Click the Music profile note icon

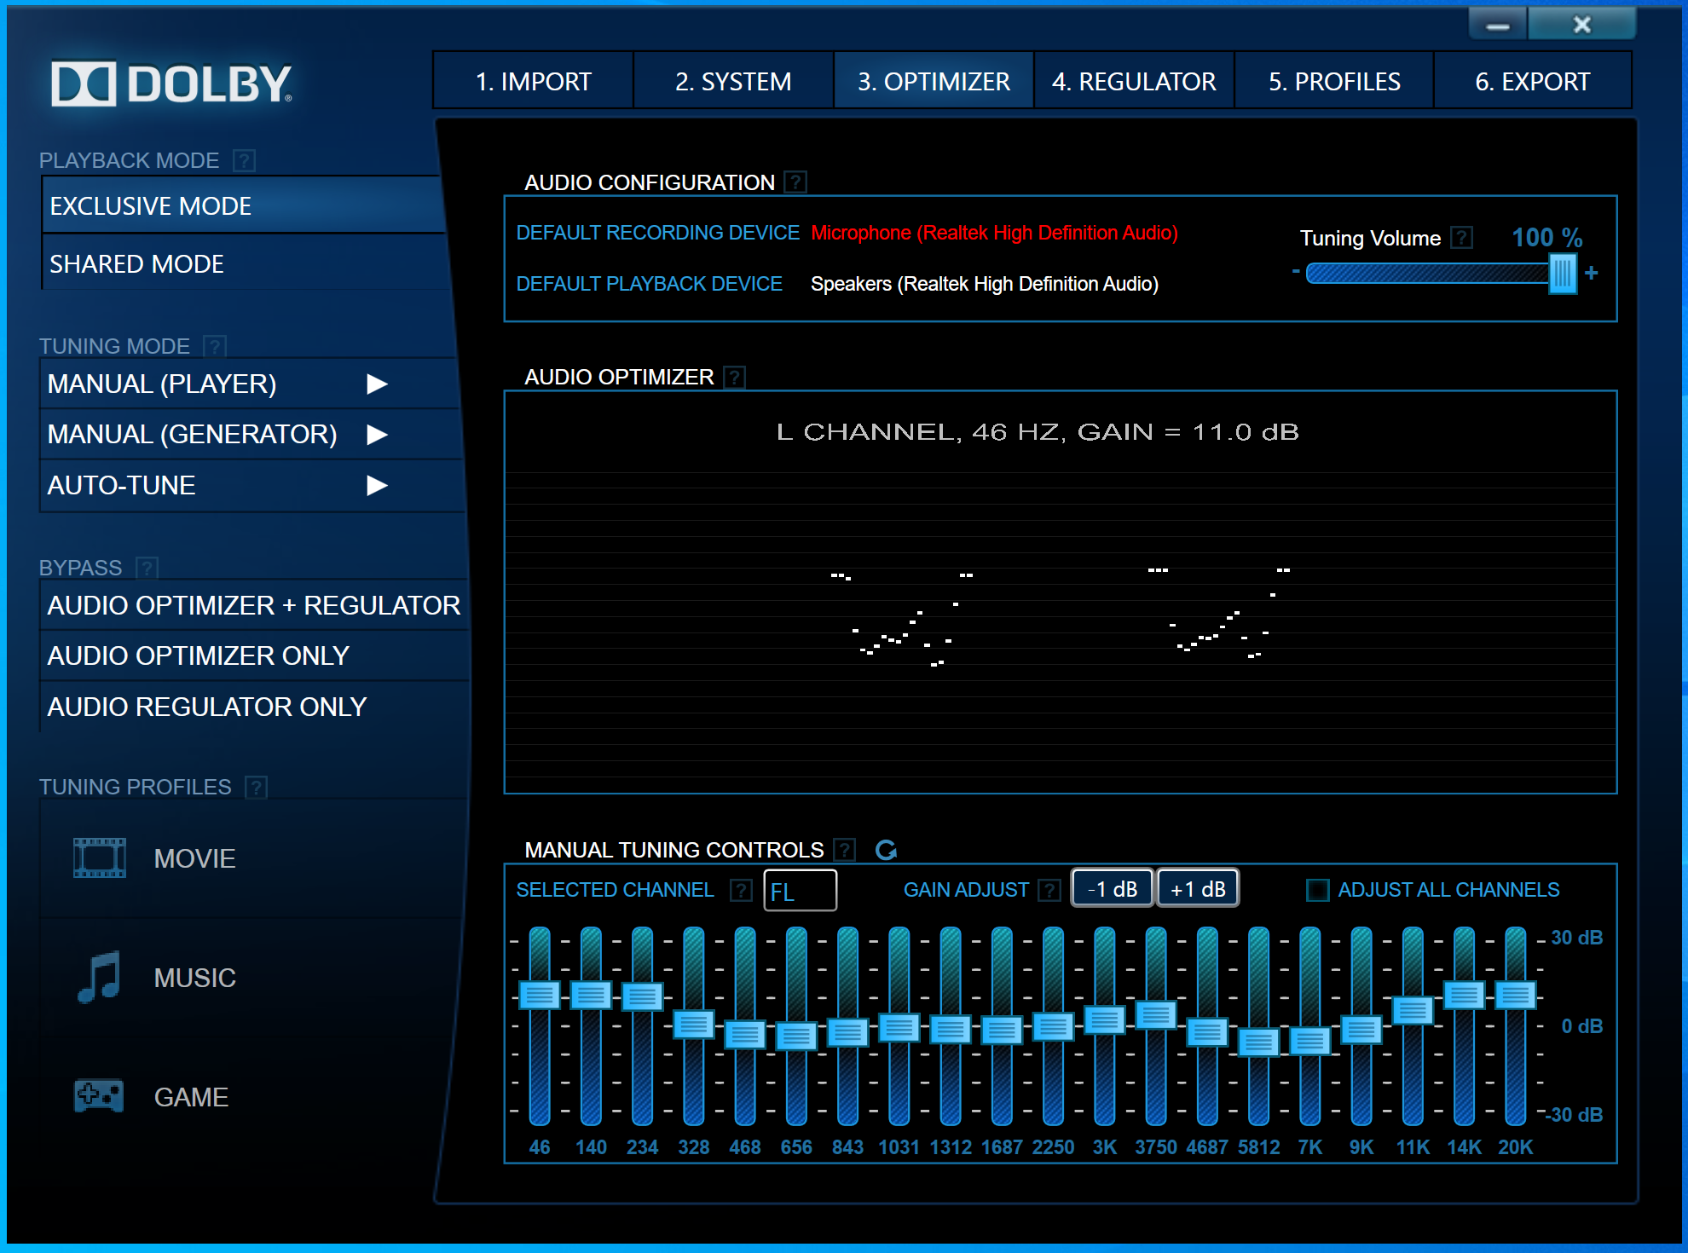pos(99,977)
